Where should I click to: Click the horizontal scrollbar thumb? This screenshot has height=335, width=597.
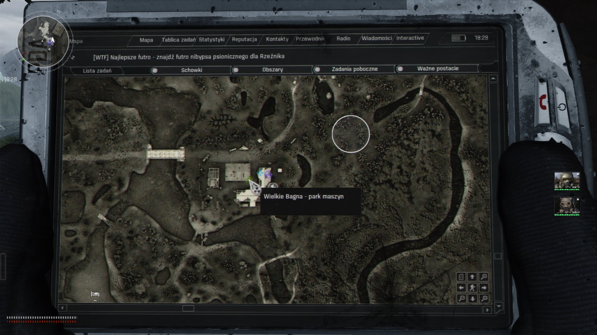(x=188, y=308)
